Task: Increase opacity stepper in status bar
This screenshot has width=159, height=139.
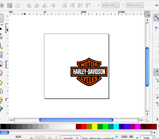Action: [43, 138]
